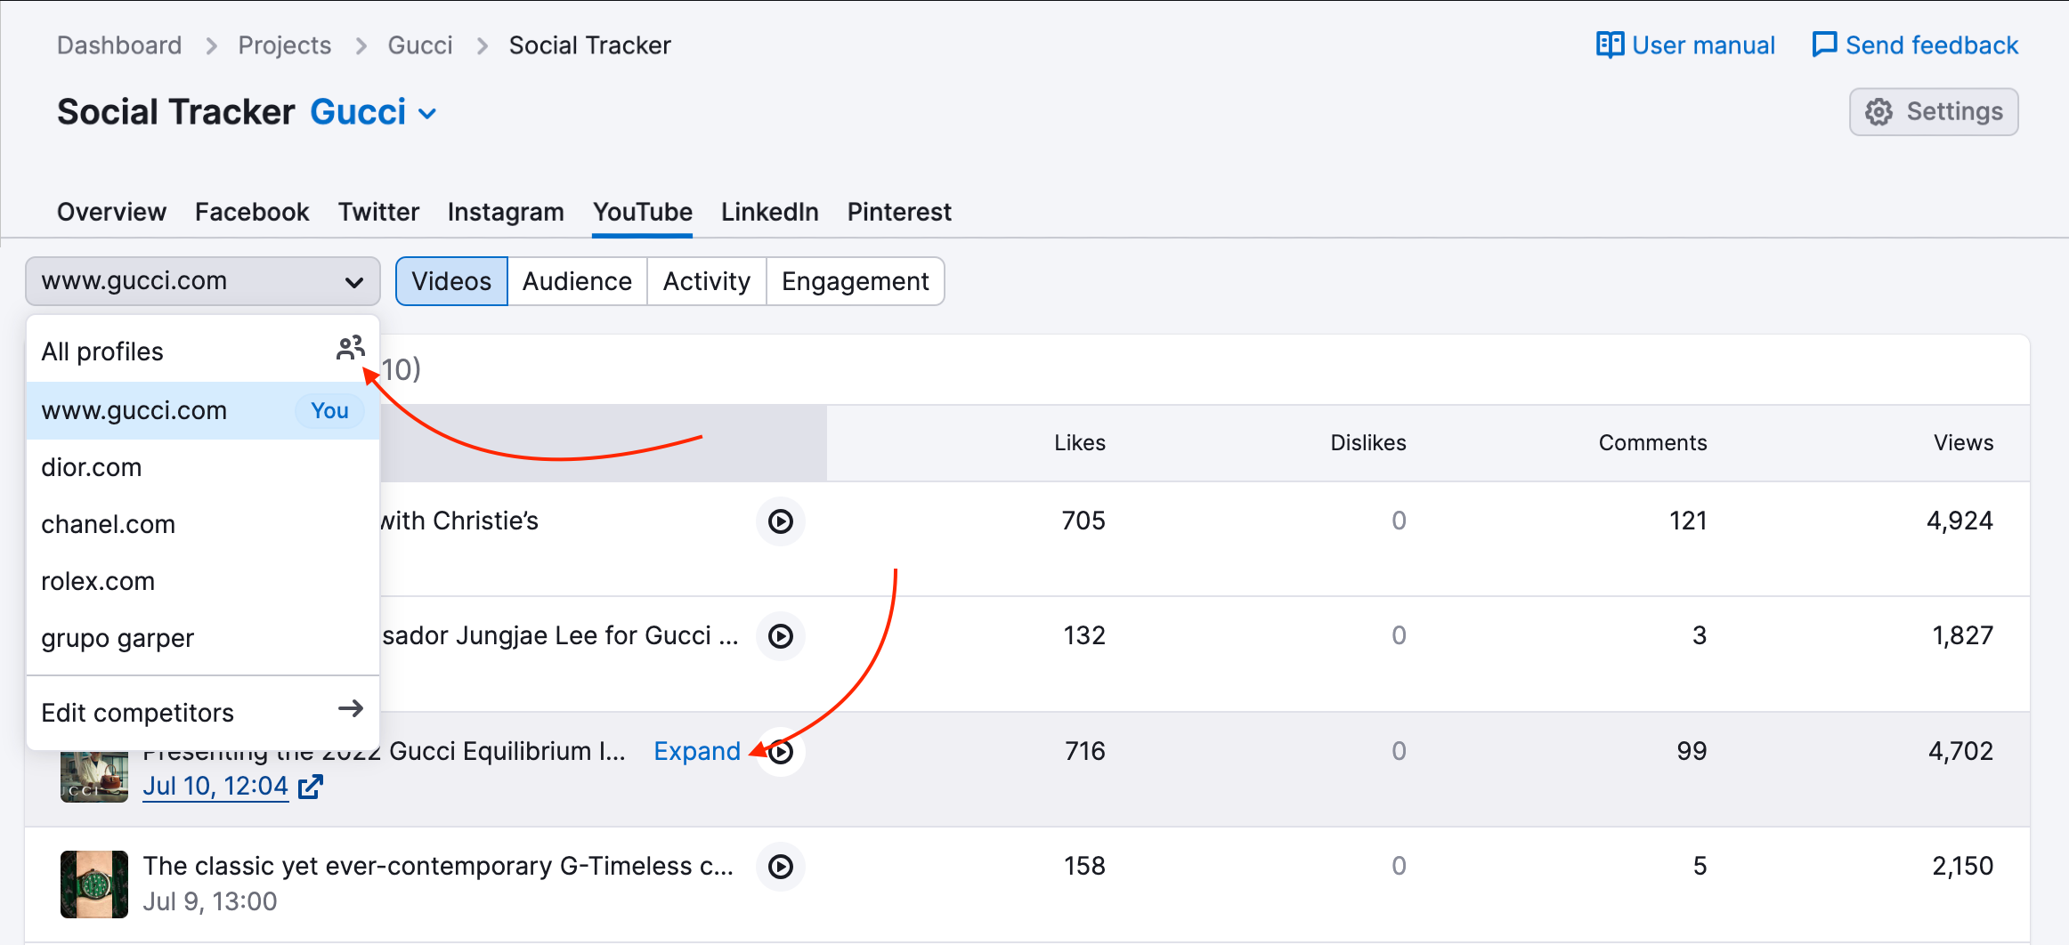The width and height of the screenshot is (2069, 945).
Task: Click the Jul 9, 13:00 date text
Action: pos(210,901)
